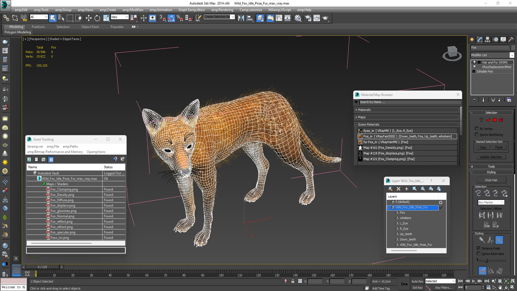Select the Hair Cut styling tool
Image resolution: width=517 pixels, height=291 pixels.
pyautogui.click(x=490, y=240)
